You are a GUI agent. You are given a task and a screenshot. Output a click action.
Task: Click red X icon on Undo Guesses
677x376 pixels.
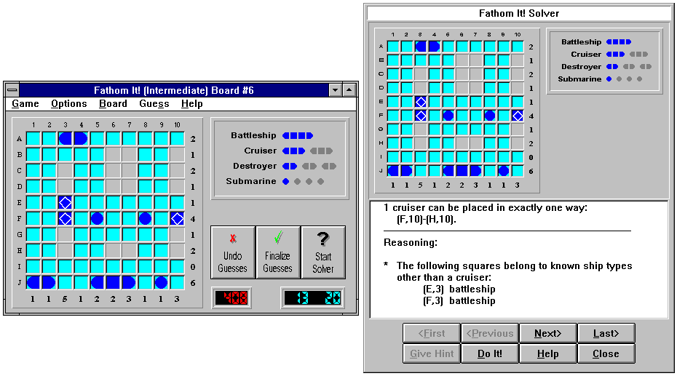click(x=233, y=239)
